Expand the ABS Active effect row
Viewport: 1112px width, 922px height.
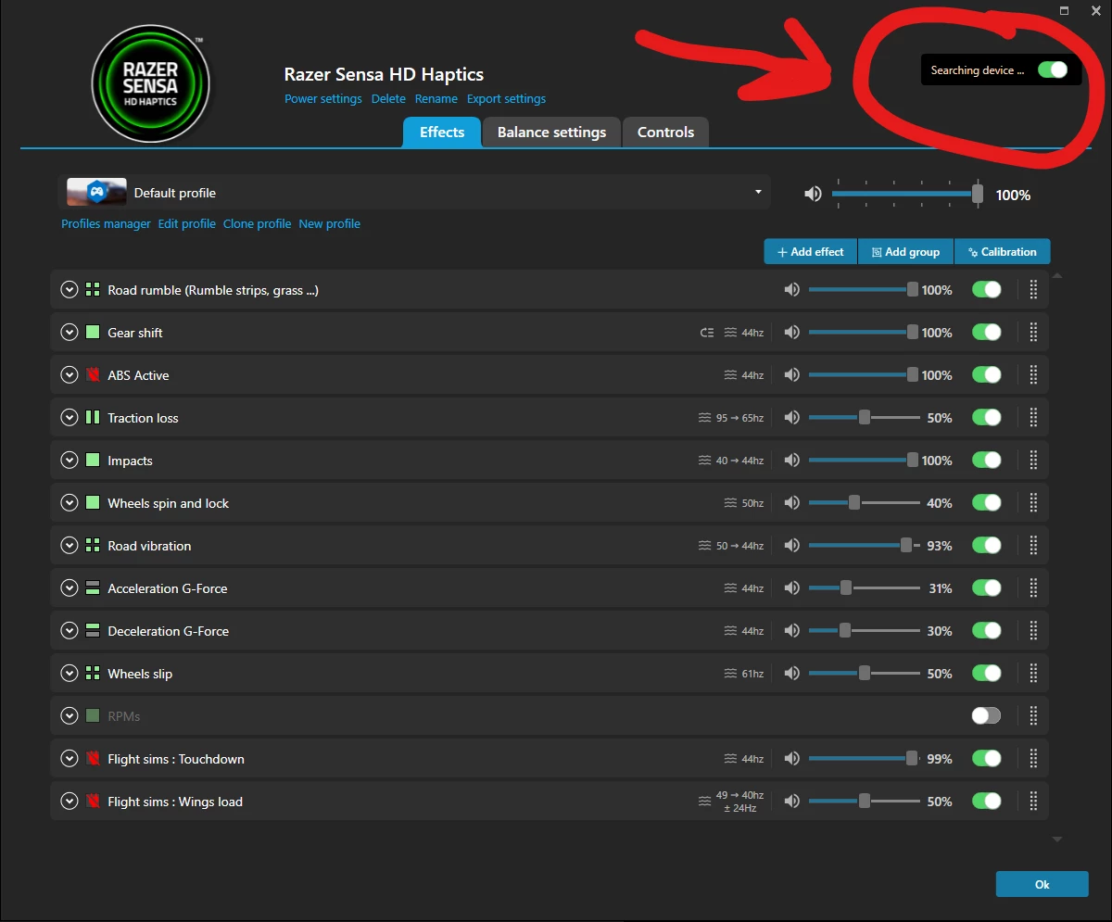click(x=69, y=375)
